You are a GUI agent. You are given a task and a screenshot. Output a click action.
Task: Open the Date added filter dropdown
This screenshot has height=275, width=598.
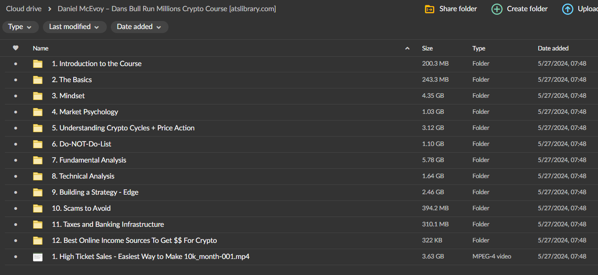tap(139, 27)
